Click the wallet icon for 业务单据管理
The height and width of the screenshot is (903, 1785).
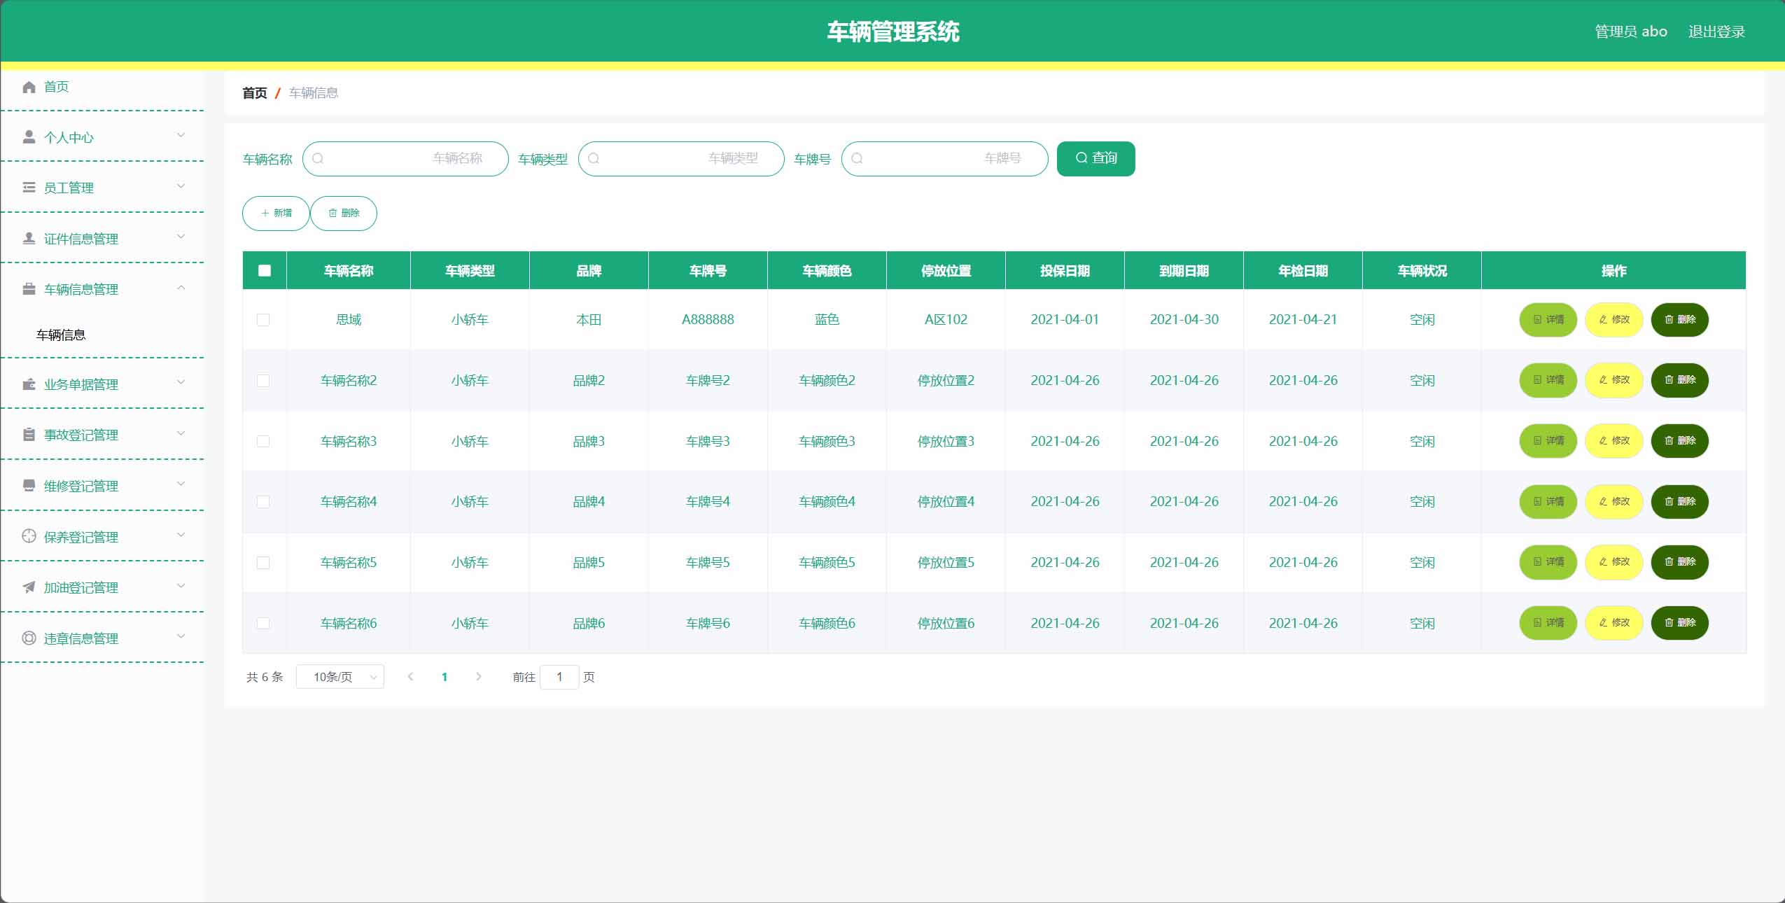click(x=29, y=384)
